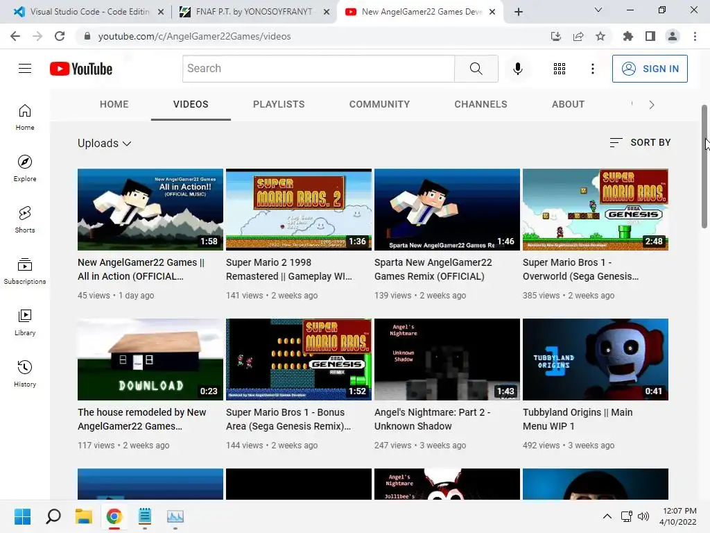The image size is (710, 533).
Task: Play the DOWNLOAD house thumbnail
Action: 150,359
